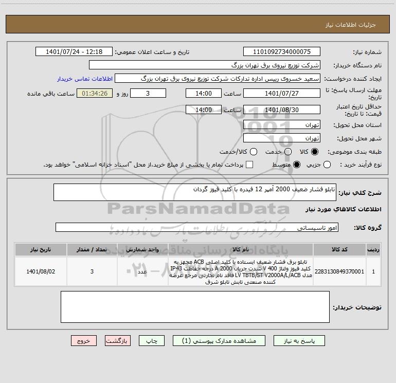Click the نام کالا column header
Screen dimensions: 396x383
tap(241, 249)
